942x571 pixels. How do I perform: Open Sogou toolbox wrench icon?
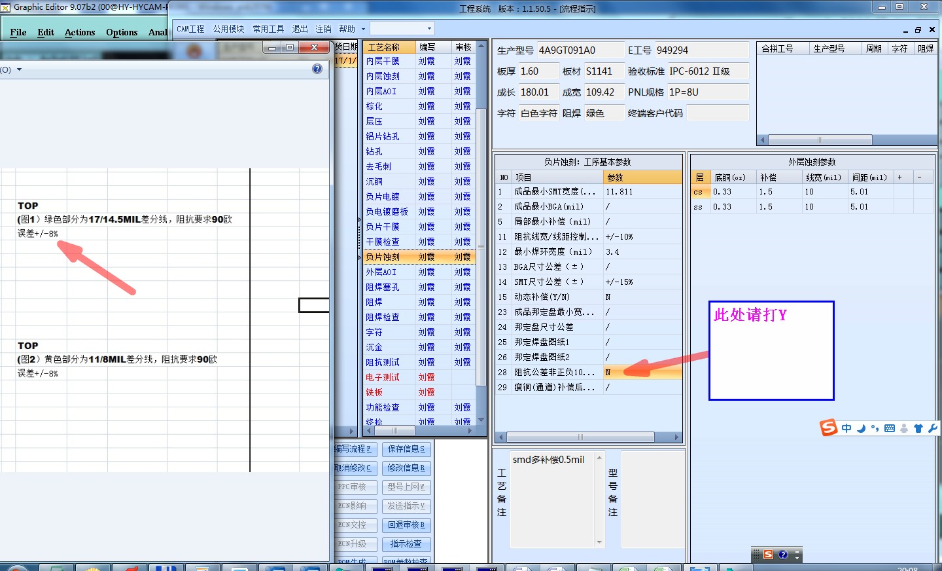pyautogui.click(x=933, y=428)
